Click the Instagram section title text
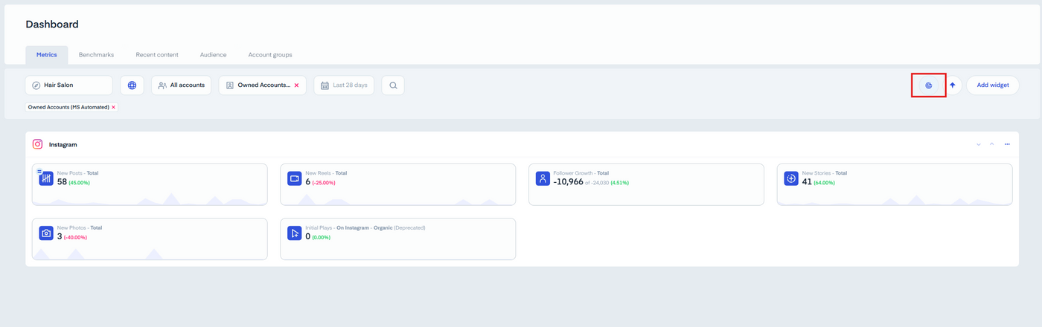This screenshot has height=327, width=1042. click(63, 144)
